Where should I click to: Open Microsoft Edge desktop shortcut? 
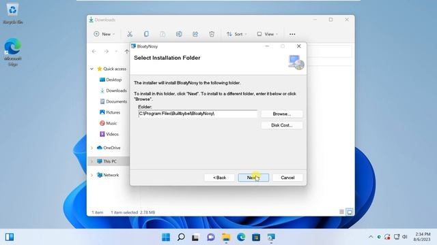(13, 52)
